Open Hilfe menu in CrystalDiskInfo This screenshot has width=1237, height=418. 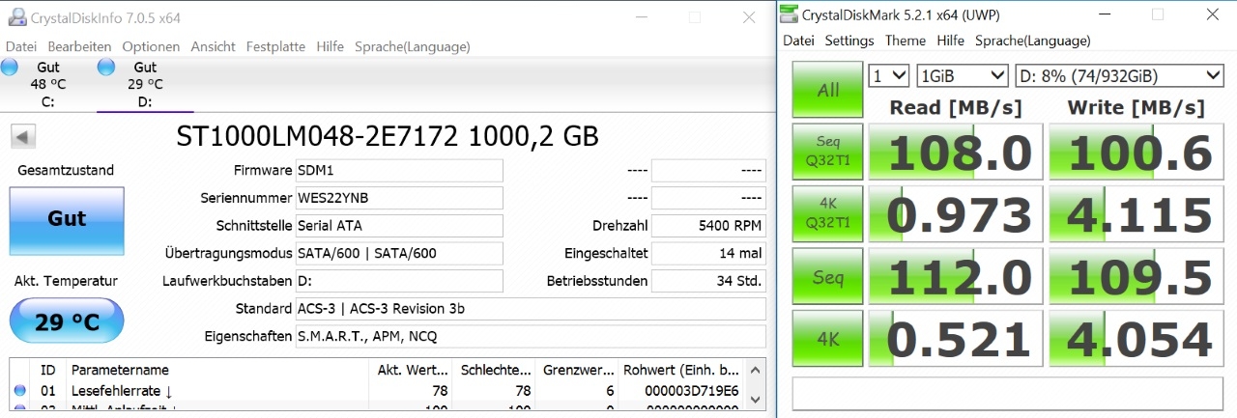[x=330, y=46]
